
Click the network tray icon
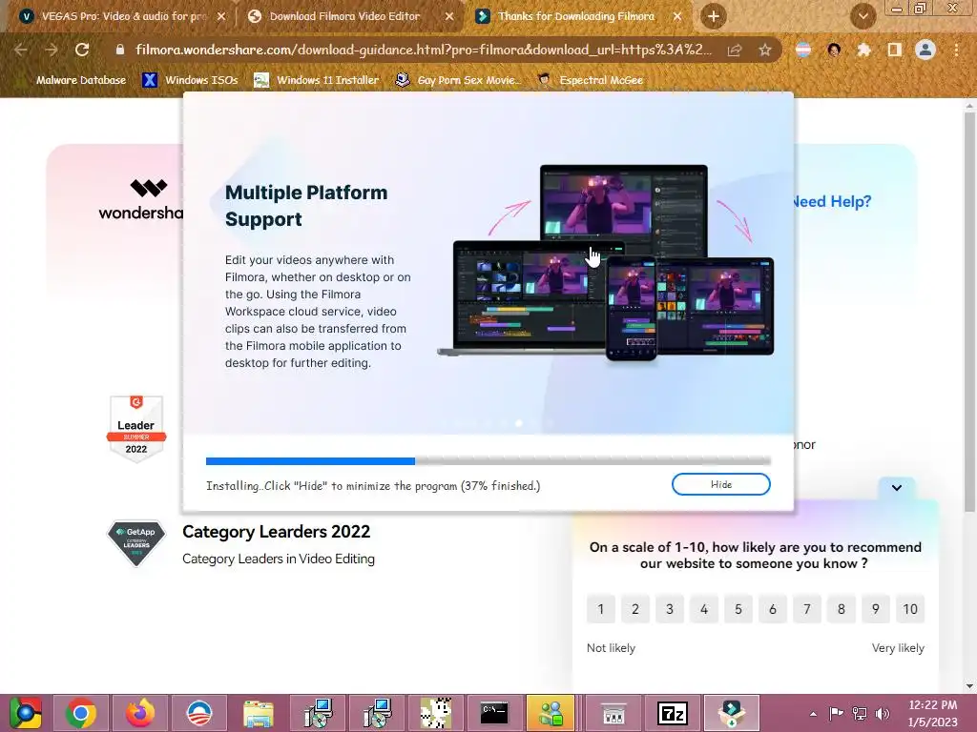pyautogui.click(x=860, y=713)
